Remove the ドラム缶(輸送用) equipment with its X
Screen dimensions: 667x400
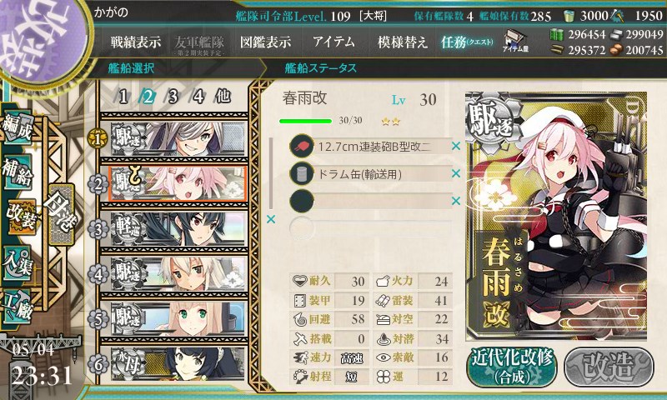pyautogui.click(x=456, y=173)
